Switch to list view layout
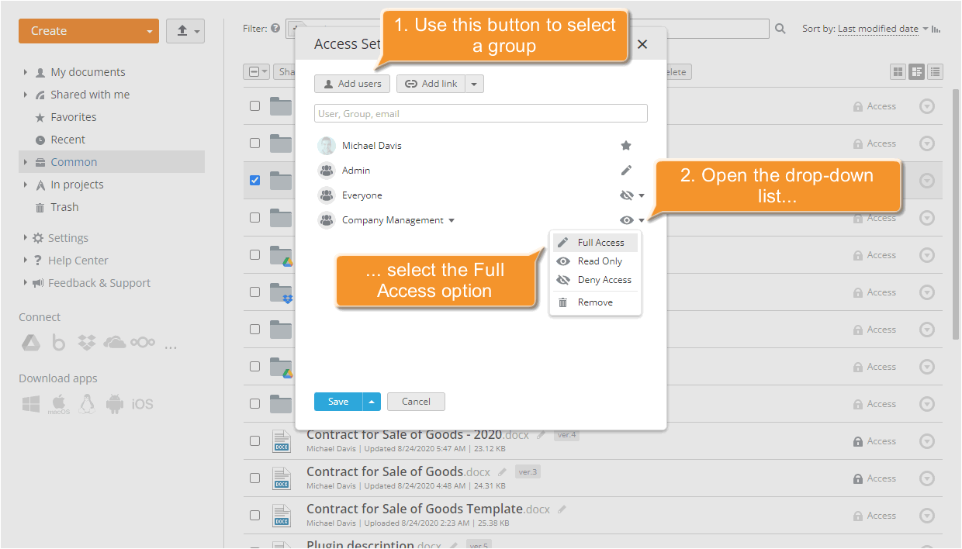This screenshot has width=962, height=549. 935,71
